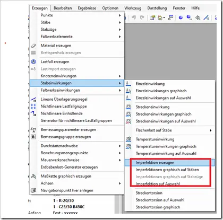223x220 pixels.
Task: Click the blue sphere toolbar icon
Action: click(181, 17)
